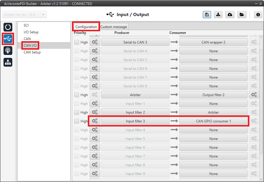Click the download/export to disk icon

pyautogui.click(x=218, y=15)
